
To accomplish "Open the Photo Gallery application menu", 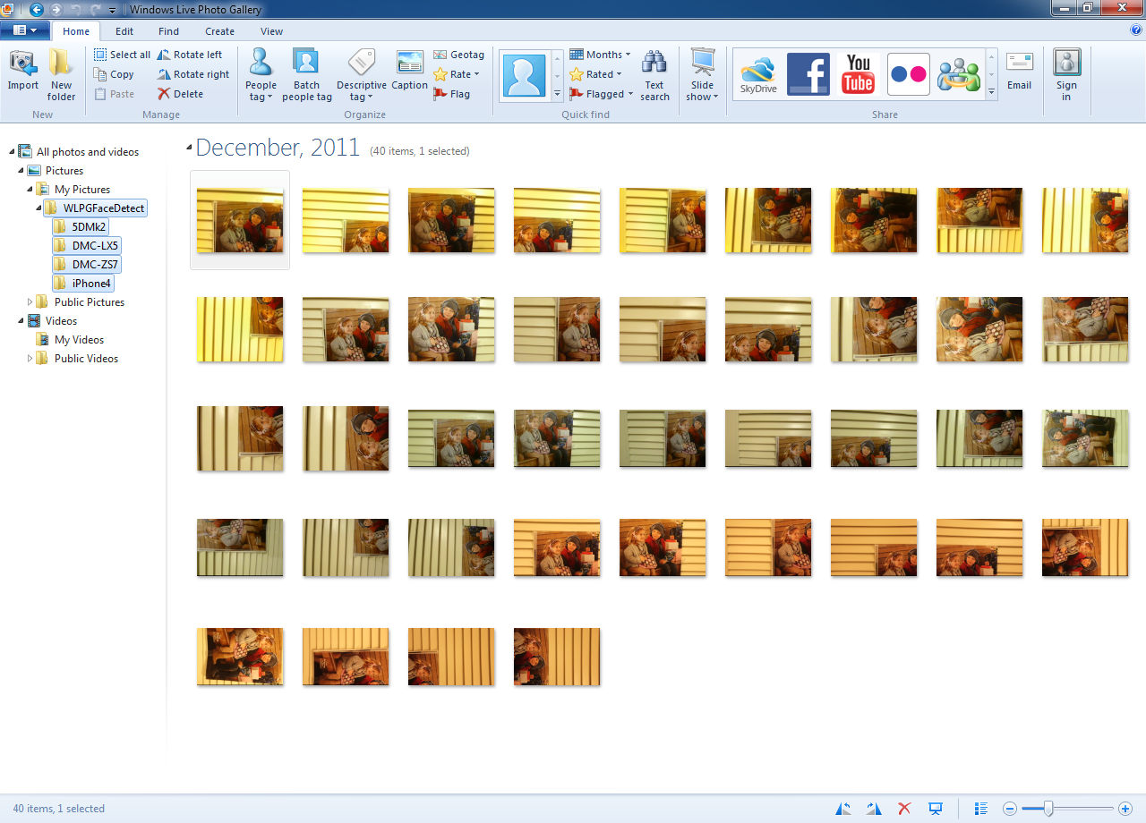I will 24,30.
